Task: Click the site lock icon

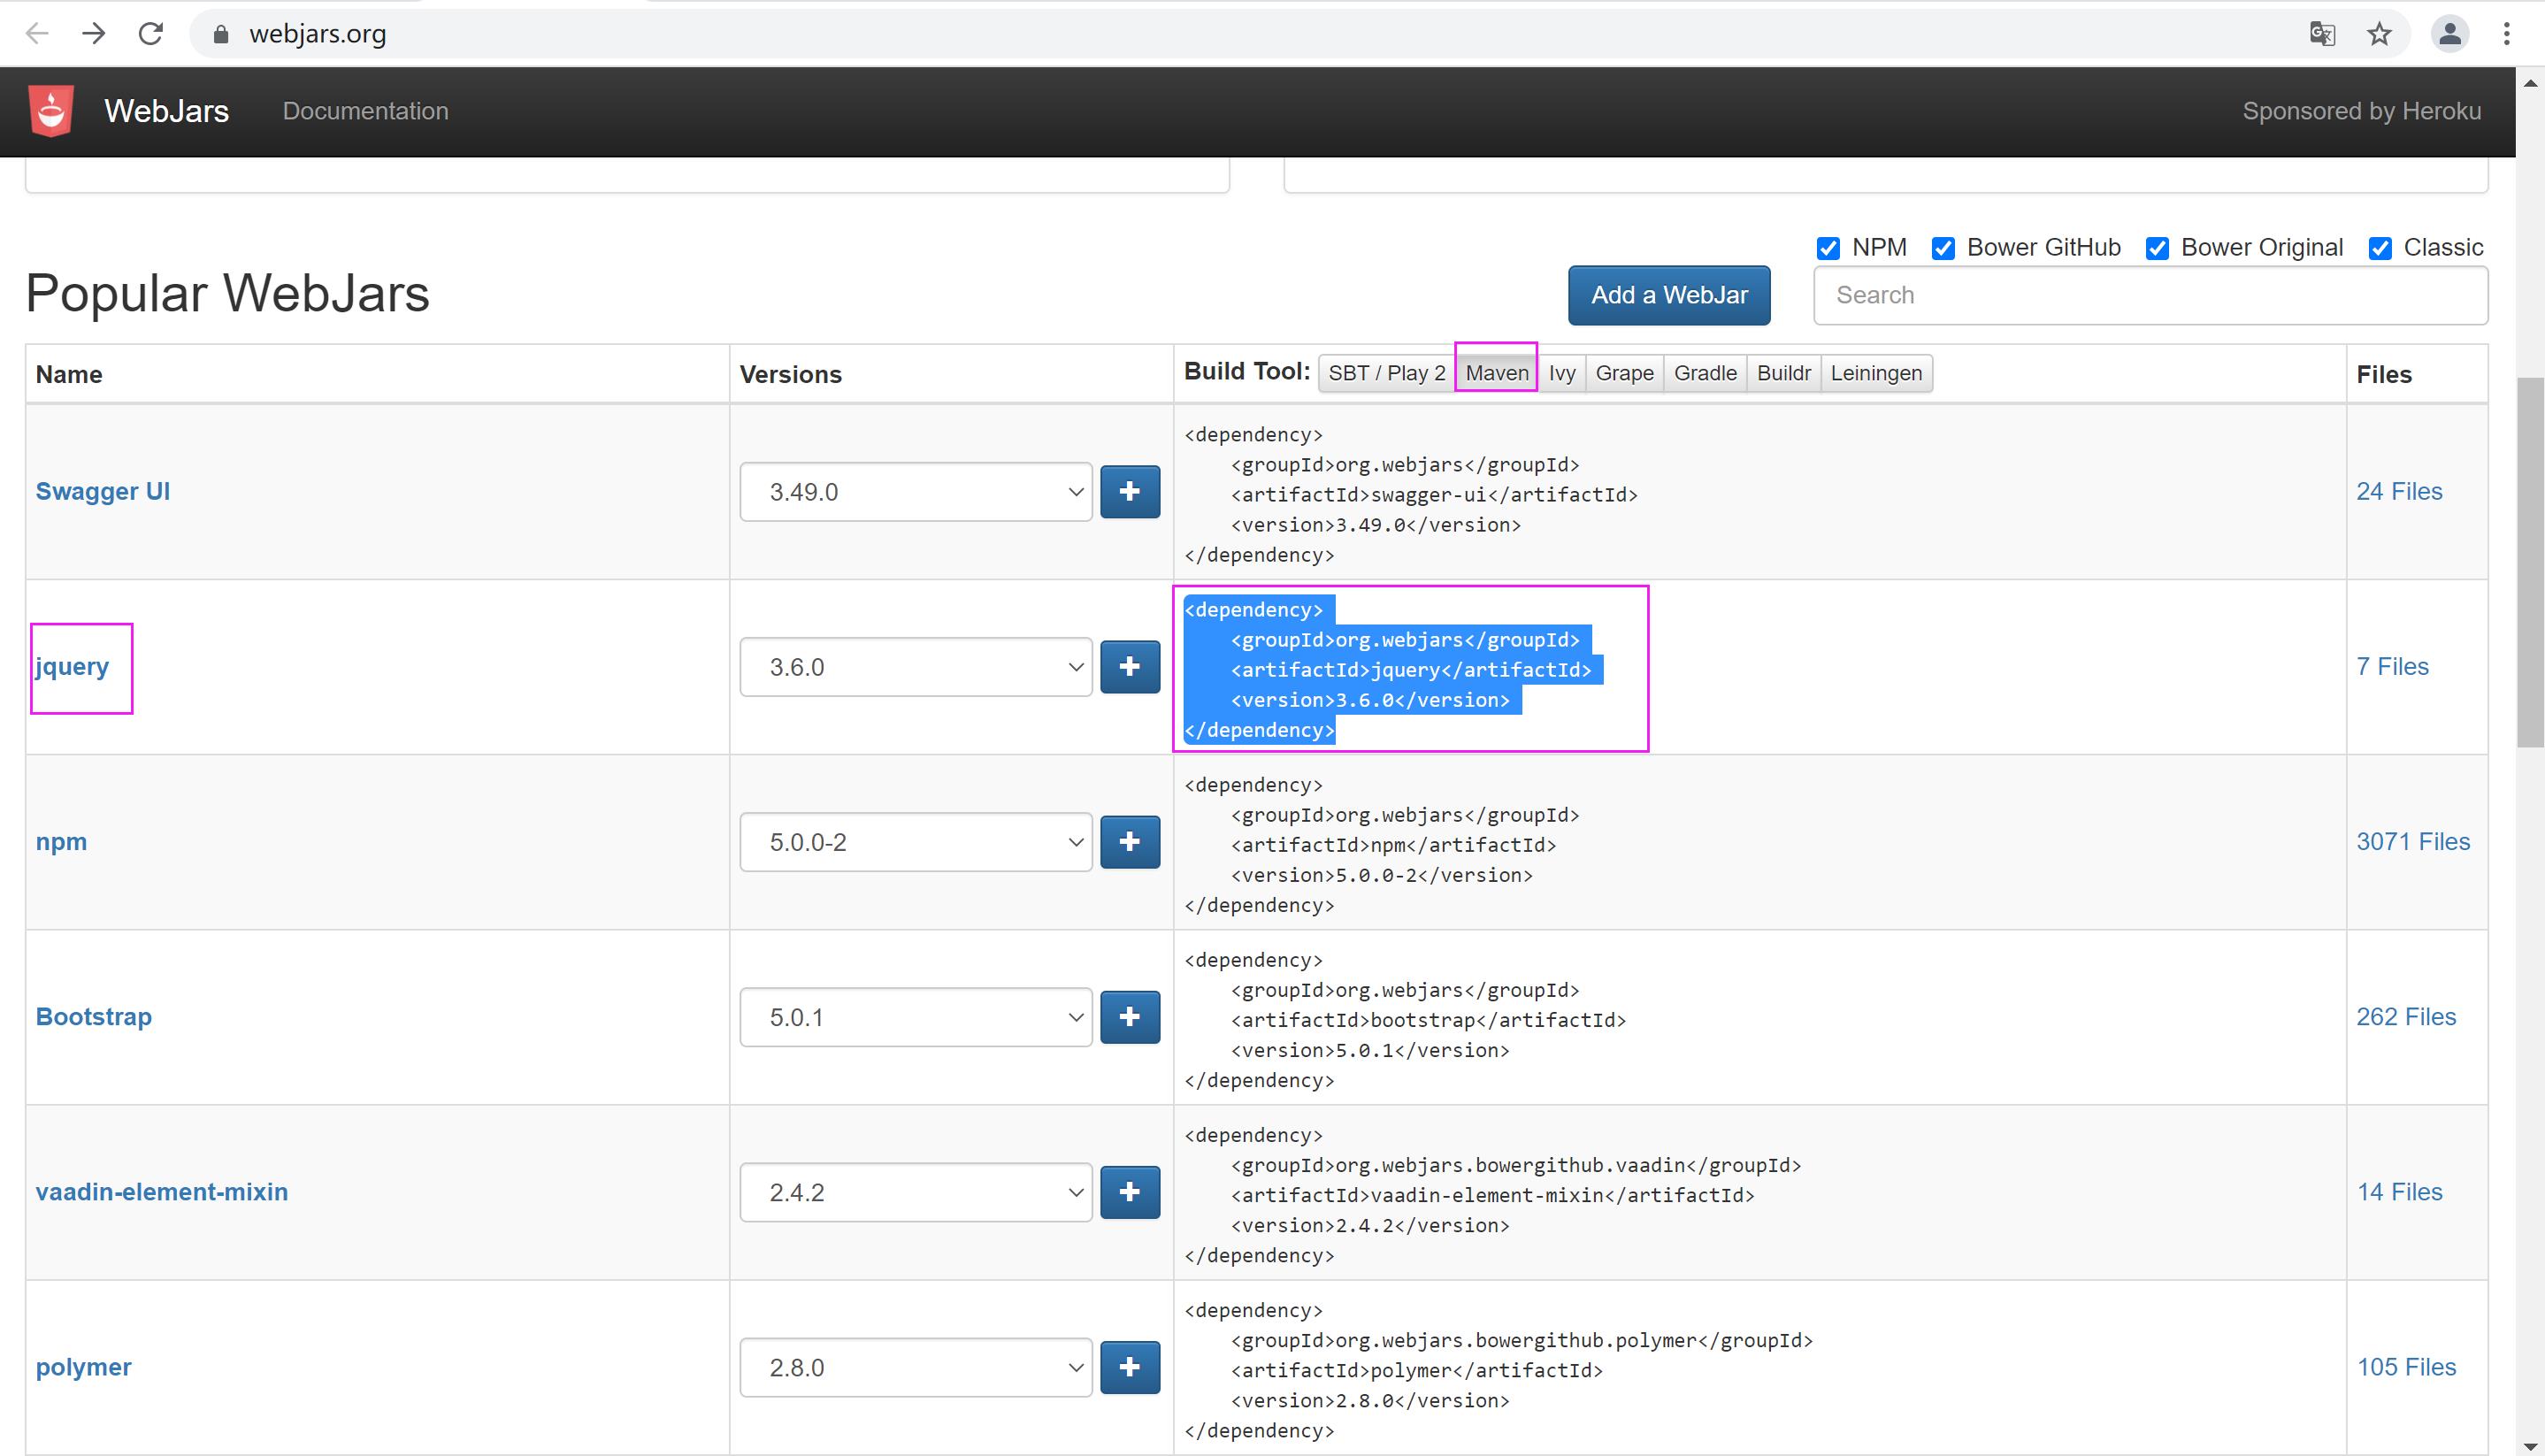Action: pos(221,35)
